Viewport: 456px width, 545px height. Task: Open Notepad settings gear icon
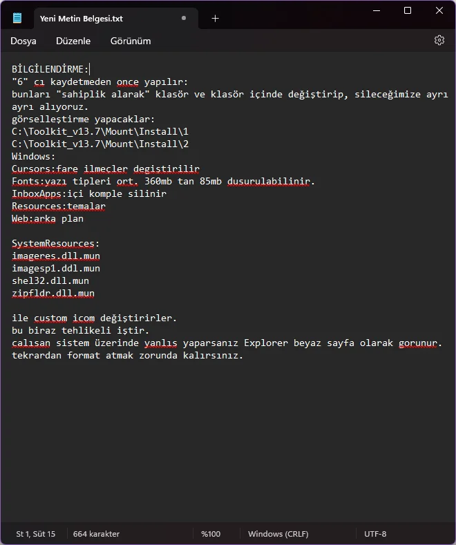pyautogui.click(x=439, y=40)
